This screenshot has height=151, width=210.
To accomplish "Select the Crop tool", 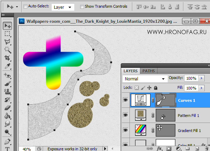I will [x=7, y=58].
